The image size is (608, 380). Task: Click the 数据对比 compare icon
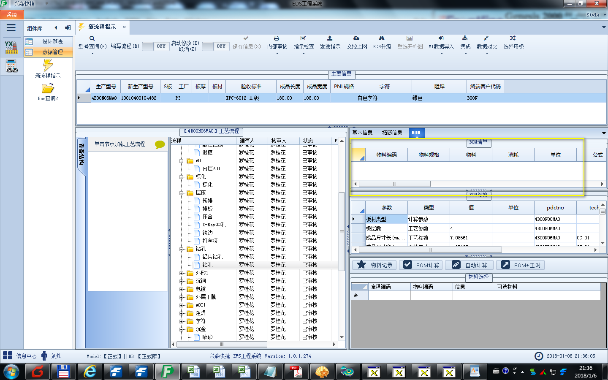[486, 38]
